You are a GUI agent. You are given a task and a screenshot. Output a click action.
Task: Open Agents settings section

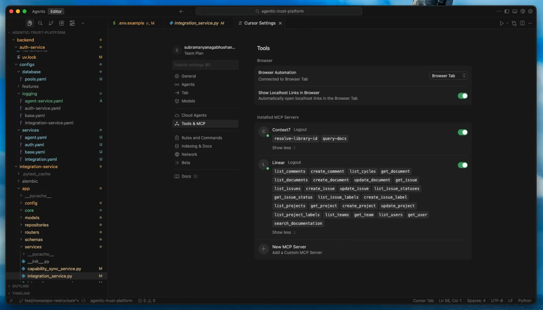205,85
